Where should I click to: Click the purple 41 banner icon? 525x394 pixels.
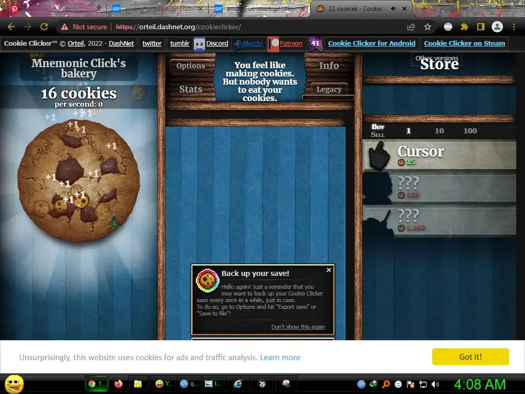coord(315,44)
